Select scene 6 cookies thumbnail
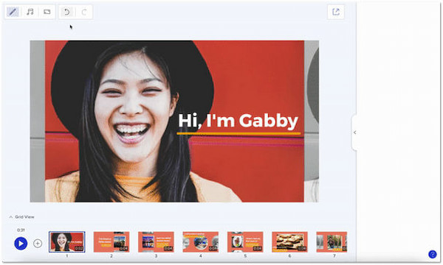Screen dimensions: 443x265 click(289, 241)
